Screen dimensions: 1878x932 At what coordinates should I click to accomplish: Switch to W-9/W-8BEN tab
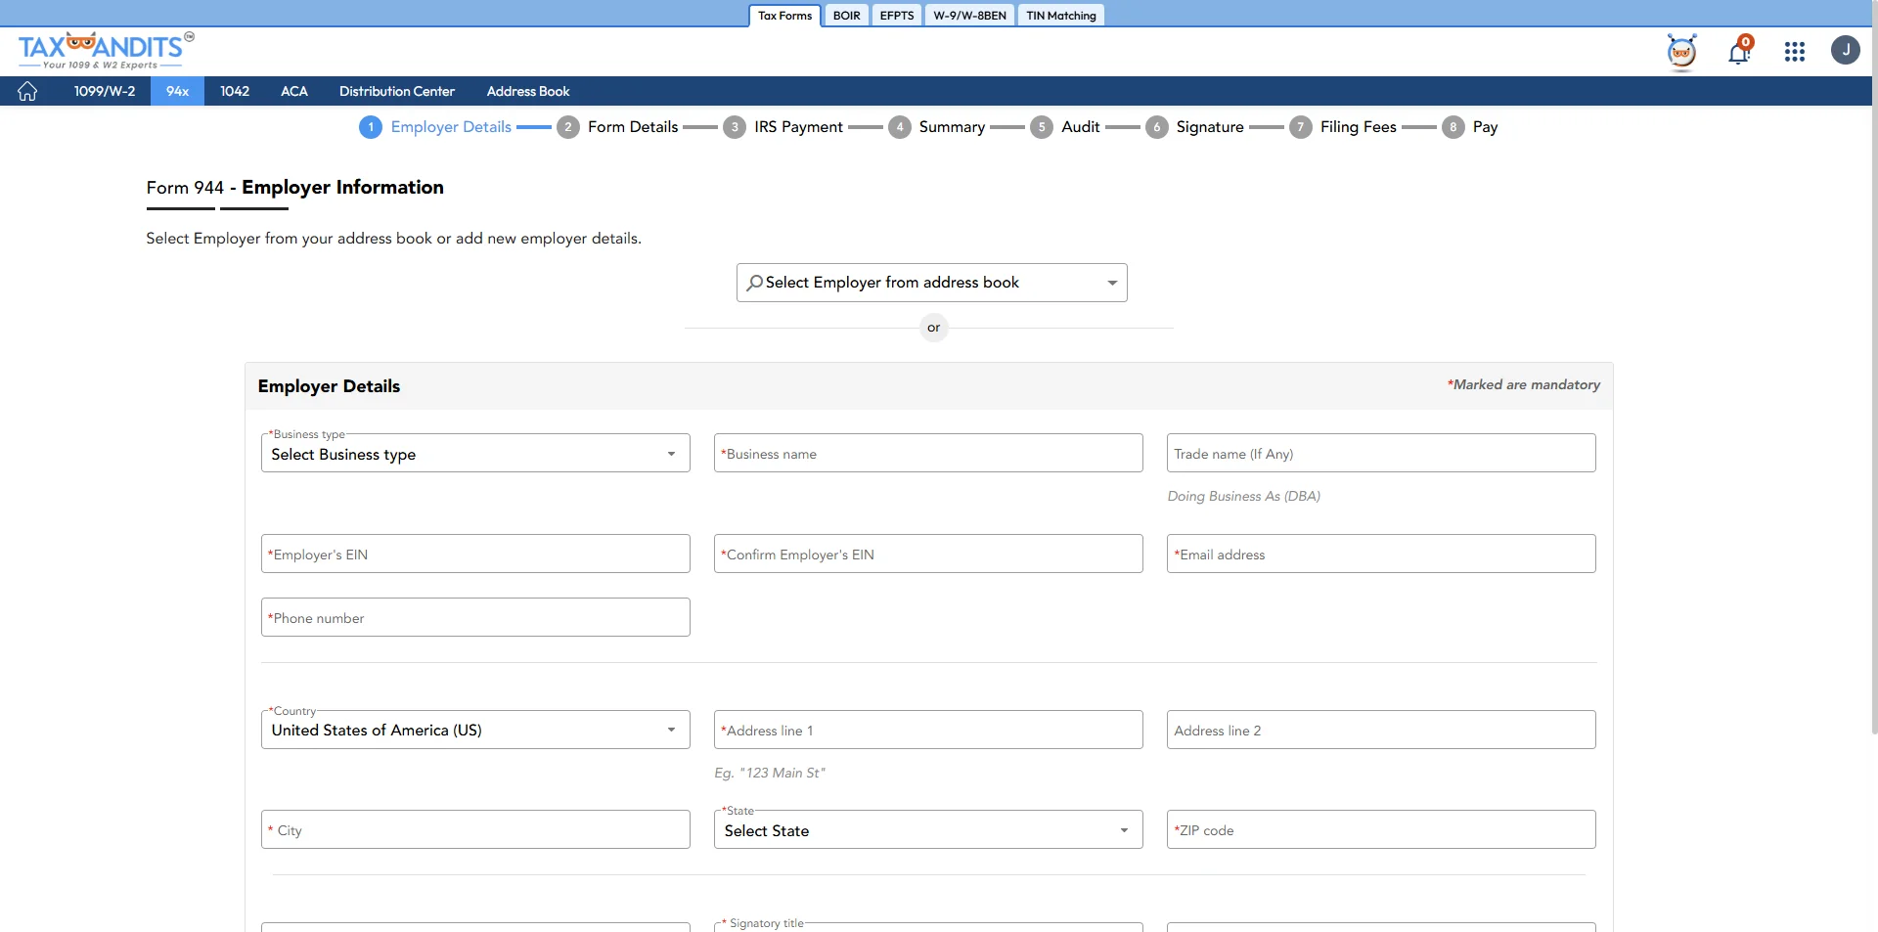tap(969, 16)
